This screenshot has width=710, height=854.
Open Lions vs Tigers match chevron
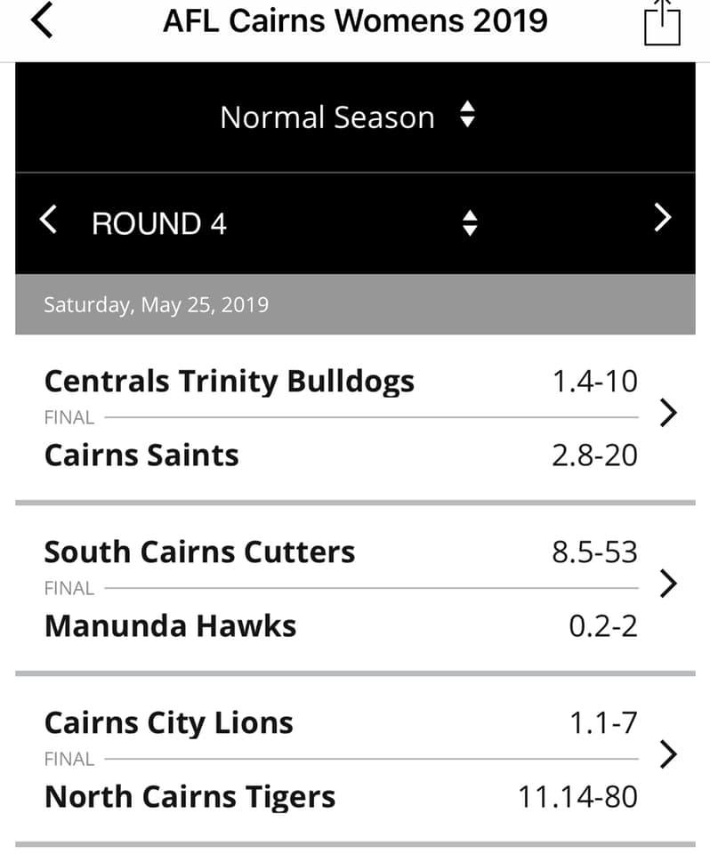pyautogui.click(x=668, y=754)
